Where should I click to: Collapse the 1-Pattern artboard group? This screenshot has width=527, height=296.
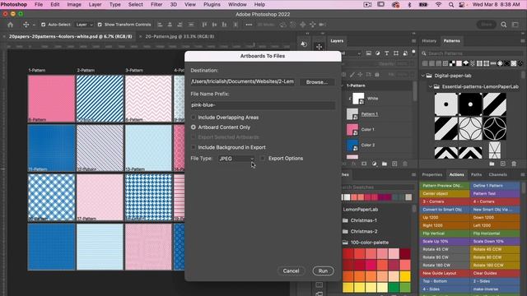coord(343,86)
